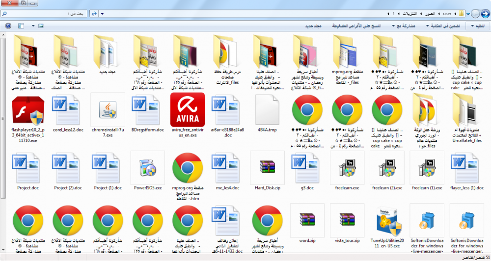The image size is (491, 261).
Task: Select the Hard_Disk.zip archive
Action: pos(267,168)
